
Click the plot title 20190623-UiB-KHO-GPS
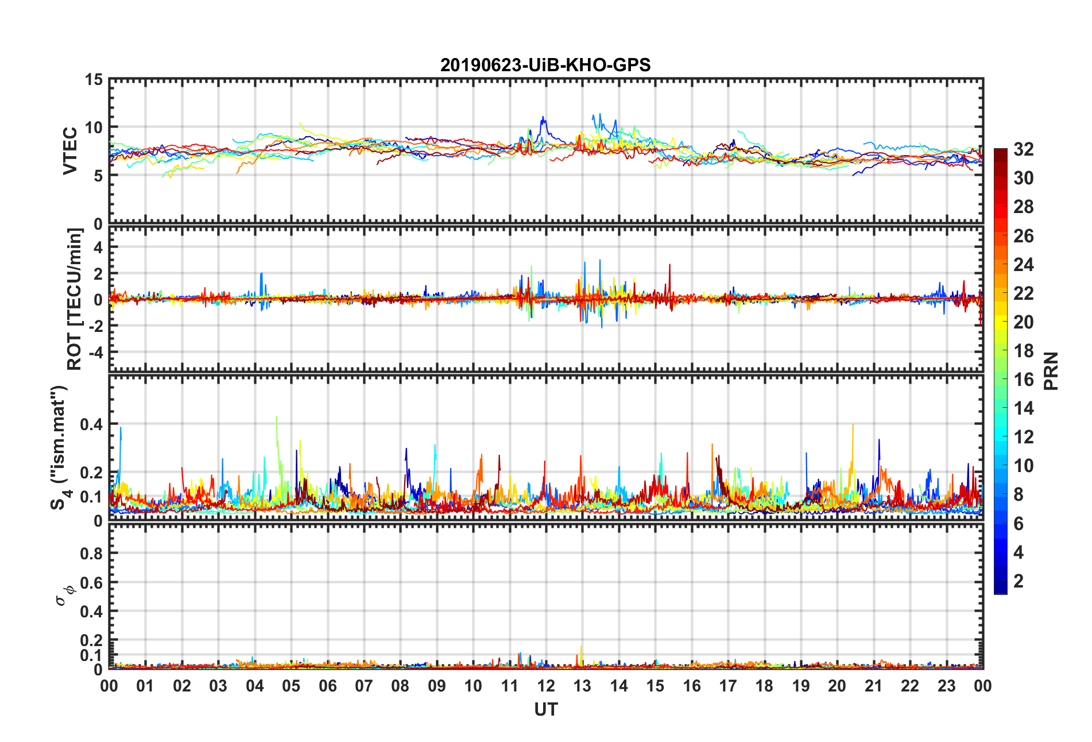click(545, 65)
